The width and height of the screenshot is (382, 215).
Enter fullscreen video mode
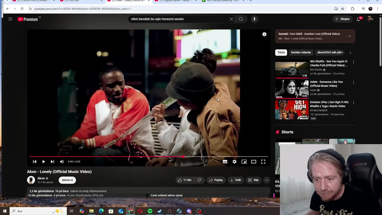(x=263, y=162)
